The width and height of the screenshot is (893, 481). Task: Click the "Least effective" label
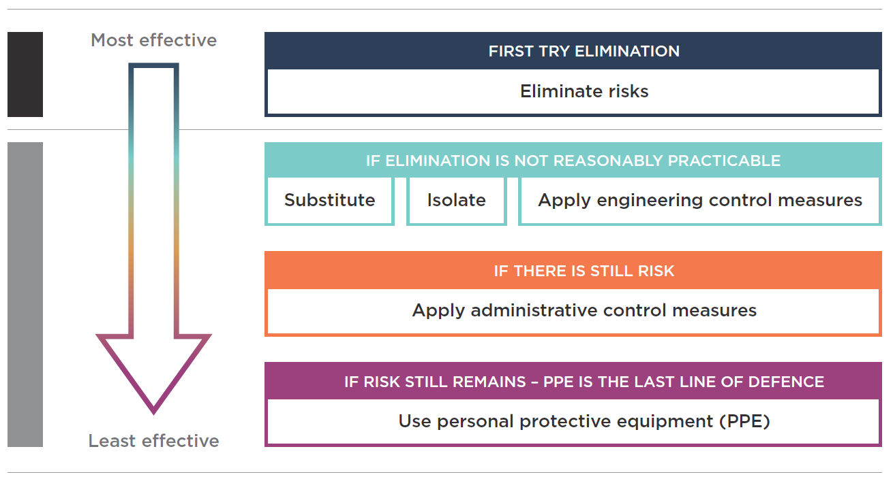click(x=153, y=441)
